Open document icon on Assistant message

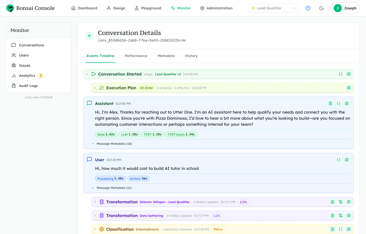point(330,103)
